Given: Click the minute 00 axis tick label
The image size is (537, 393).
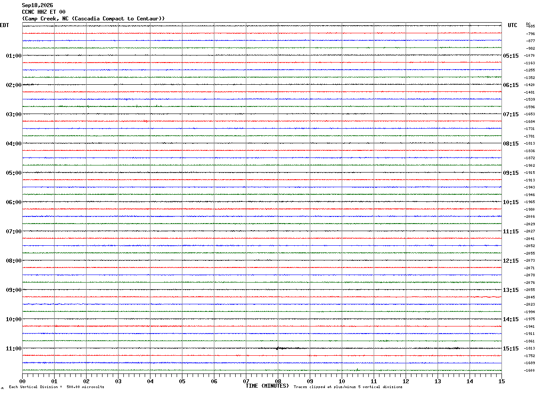Looking at the screenshot, I should pos(22,381).
